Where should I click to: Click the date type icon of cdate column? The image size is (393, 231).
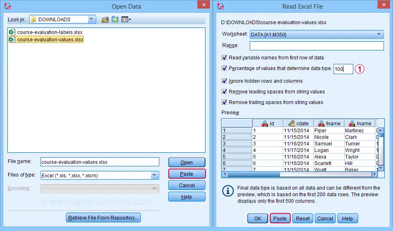pyautogui.click(x=291, y=123)
